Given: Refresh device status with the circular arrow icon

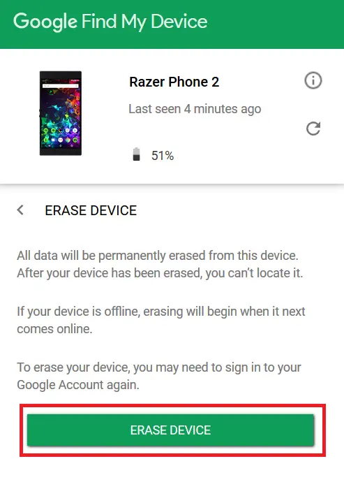Looking at the screenshot, I should coord(313,129).
